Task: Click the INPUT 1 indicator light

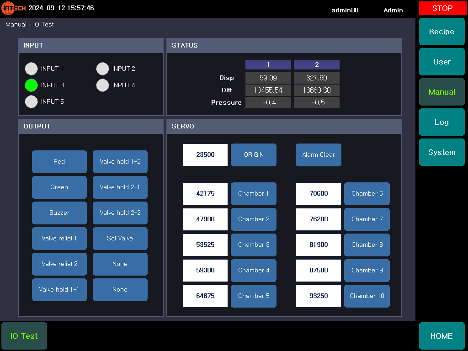Action: tap(31, 69)
